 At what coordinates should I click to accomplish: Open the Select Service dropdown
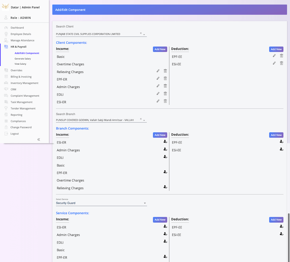click(x=101, y=203)
